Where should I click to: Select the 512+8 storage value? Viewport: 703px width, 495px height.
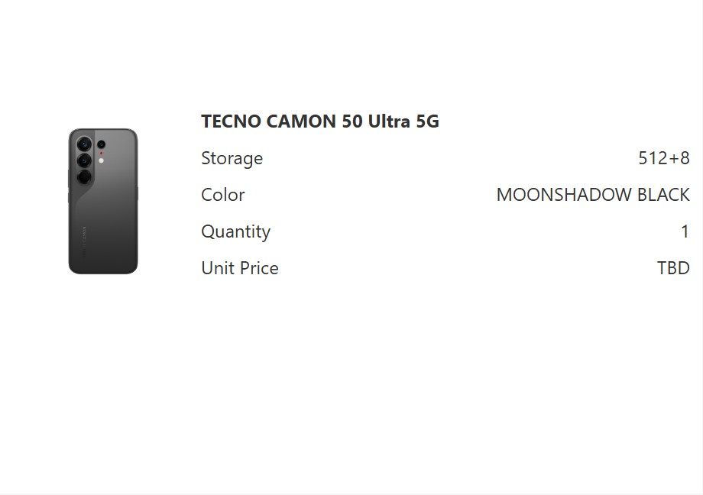click(x=663, y=158)
